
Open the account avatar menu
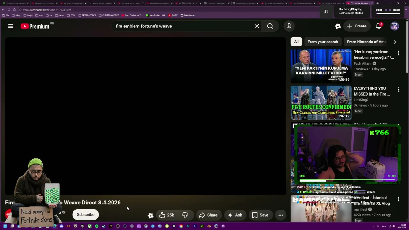tap(395, 26)
